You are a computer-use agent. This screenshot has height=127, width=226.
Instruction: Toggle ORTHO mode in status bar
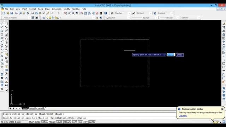(x=44, y=122)
